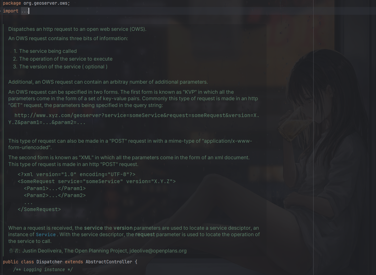Screen dimensions: 376x275
Task: Click the bold word request in documentation
Action: tap(145, 235)
